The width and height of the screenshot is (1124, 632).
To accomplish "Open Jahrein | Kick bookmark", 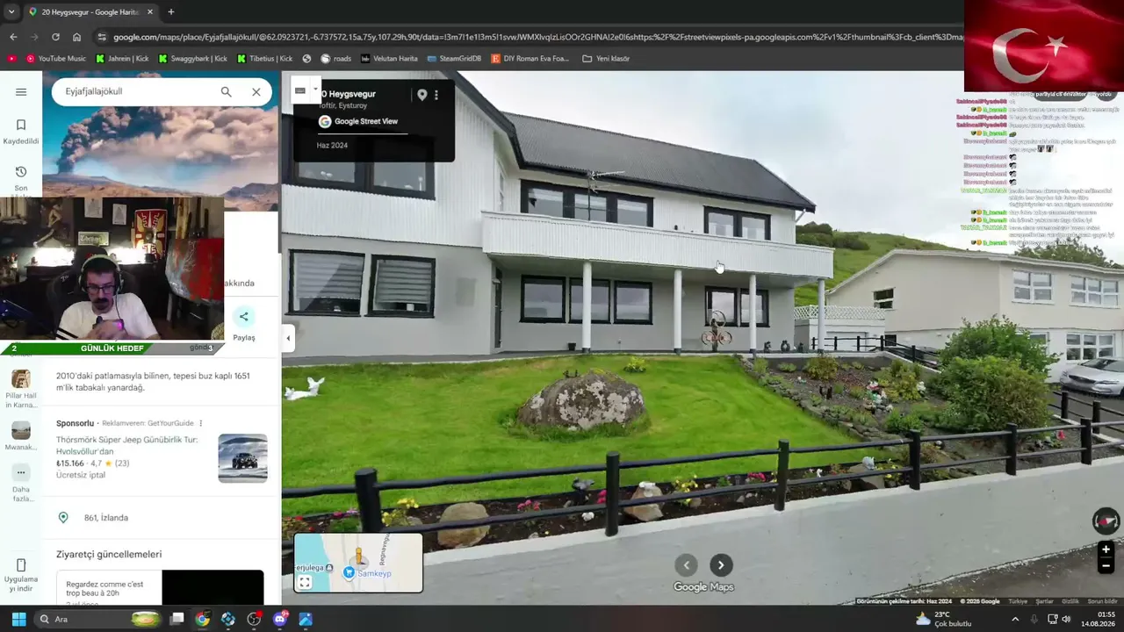I will pyautogui.click(x=122, y=59).
